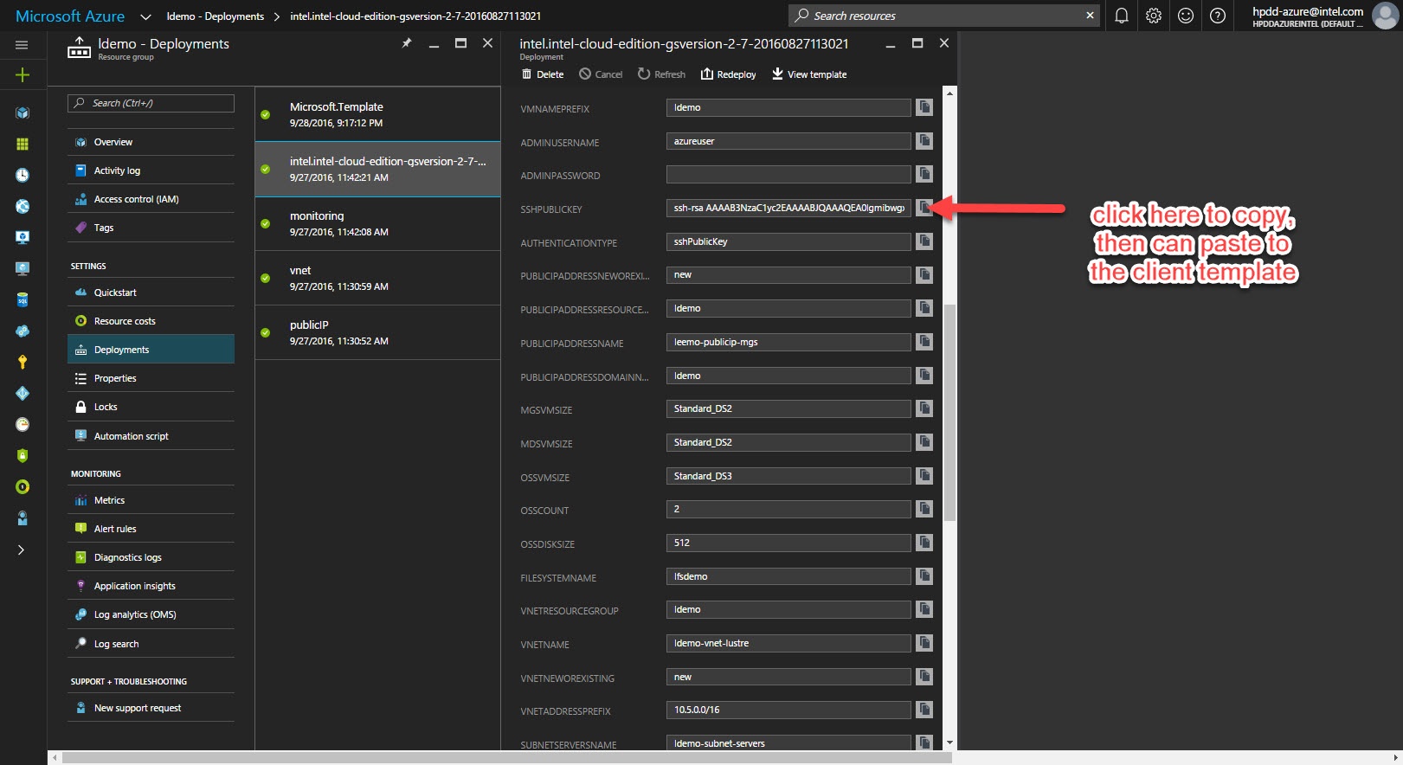Open Tags menu item
This screenshot has width=1403, height=765.
[x=151, y=228]
